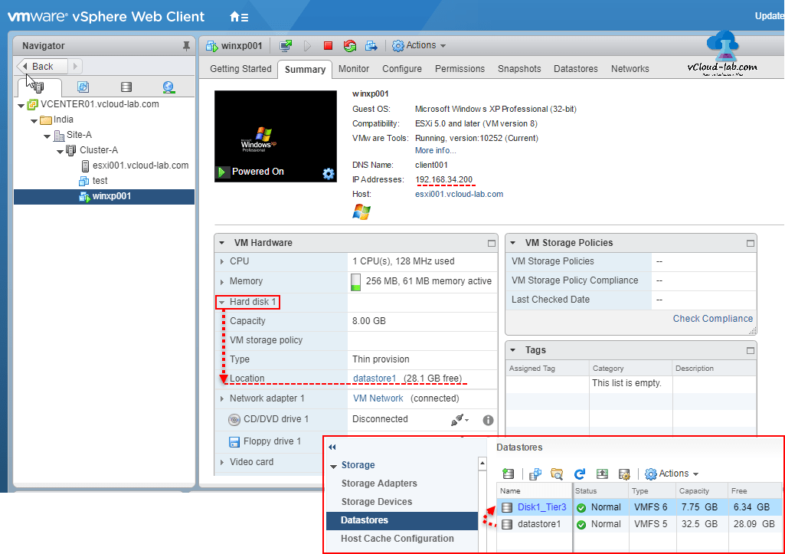785x554 pixels.
Task: Power off the winxp001 virtual machine
Action: pos(328,45)
